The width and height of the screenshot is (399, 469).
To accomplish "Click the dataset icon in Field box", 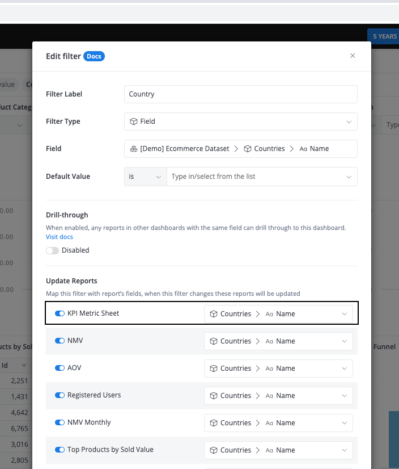I will [x=134, y=149].
